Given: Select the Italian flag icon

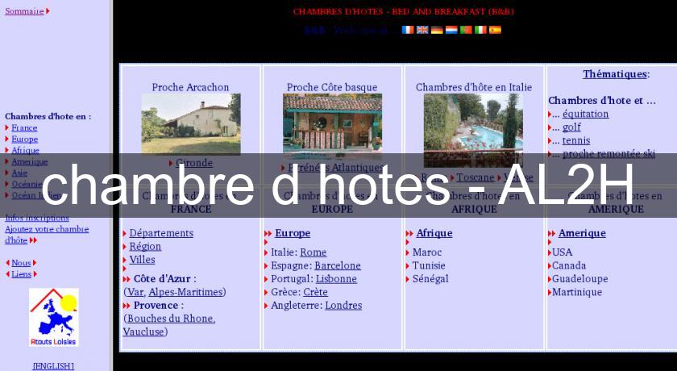Looking at the screenshot, I should click(x=480, y=30).
